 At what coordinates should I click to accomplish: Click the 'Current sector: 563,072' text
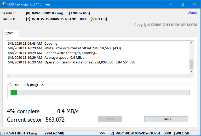click(x=36, y=120)
